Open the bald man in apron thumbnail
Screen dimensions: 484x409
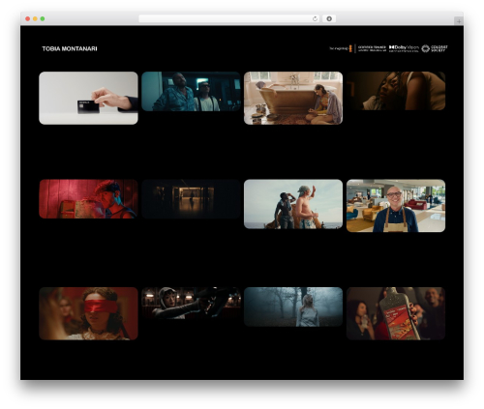[x=396, y=206]
